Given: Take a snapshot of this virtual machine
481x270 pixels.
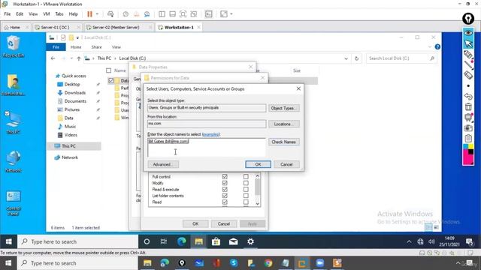Looking at the screenshot, I should [x=126, y=14].
